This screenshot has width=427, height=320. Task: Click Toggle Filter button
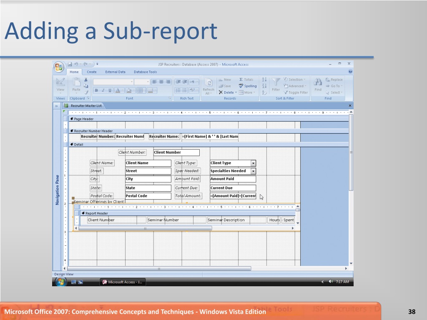click(x=296, y=92)
